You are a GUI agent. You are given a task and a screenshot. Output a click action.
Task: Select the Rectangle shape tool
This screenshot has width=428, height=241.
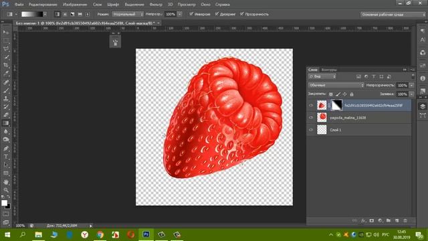[6, 173]
